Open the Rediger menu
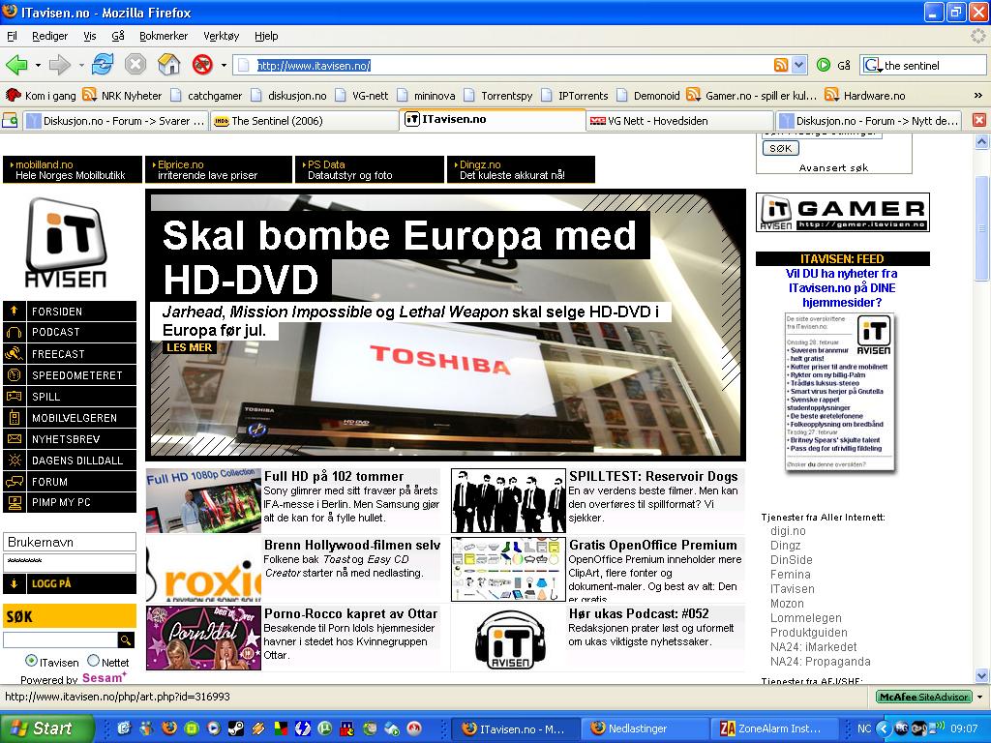 [x=50, y=36]
